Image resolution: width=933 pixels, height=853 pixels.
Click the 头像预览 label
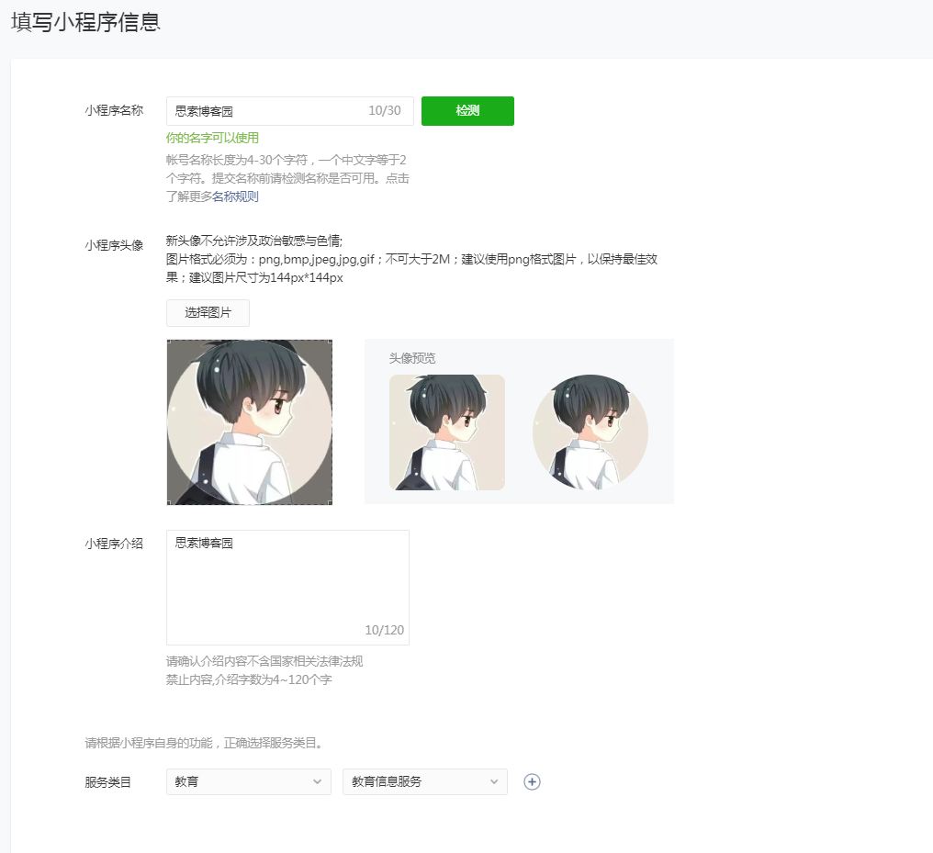pos(412,358)
